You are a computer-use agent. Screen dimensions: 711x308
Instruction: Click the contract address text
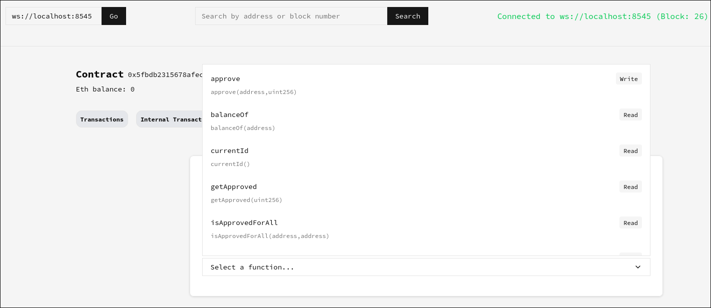pyautogui.click(x=165, y=74)
